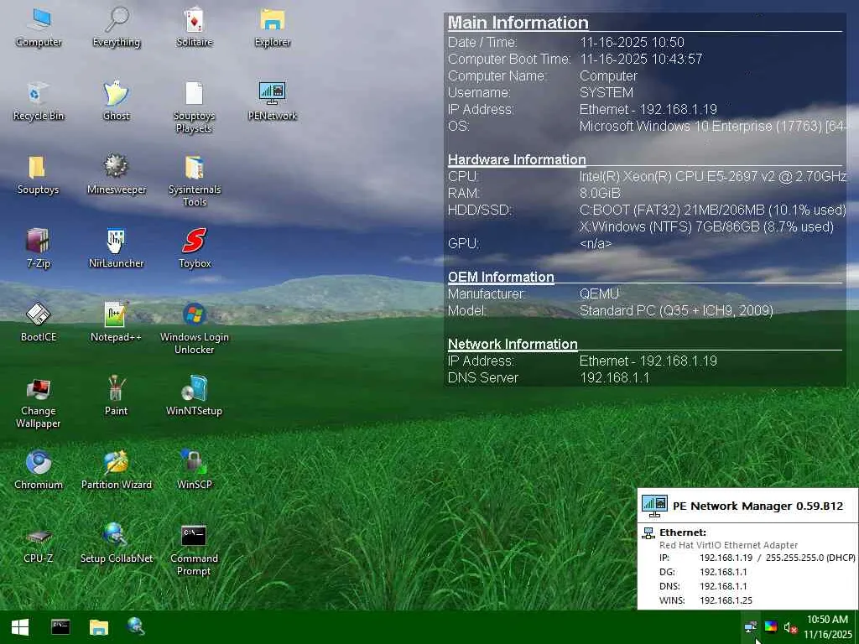Image resolution: width=859 pixels, height=644 pixels.
Task: Select the Minesweeper icon
Action: (116, 175)
